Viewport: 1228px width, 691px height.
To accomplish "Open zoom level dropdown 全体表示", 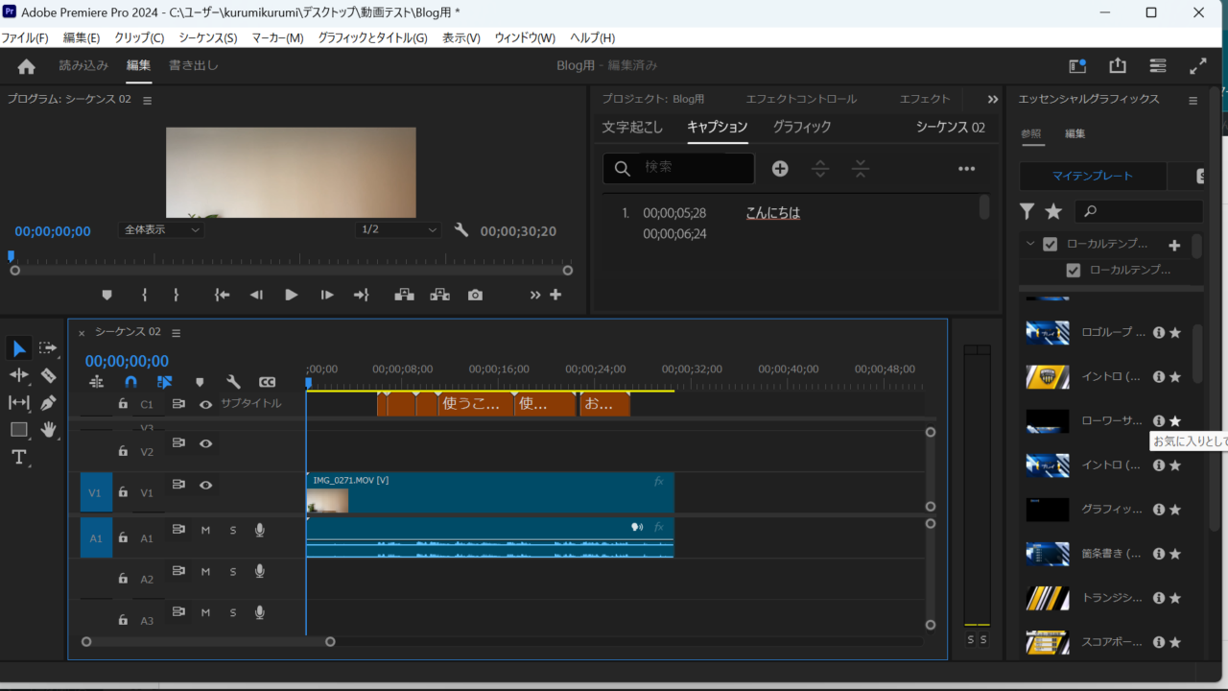I will [161, 230].
